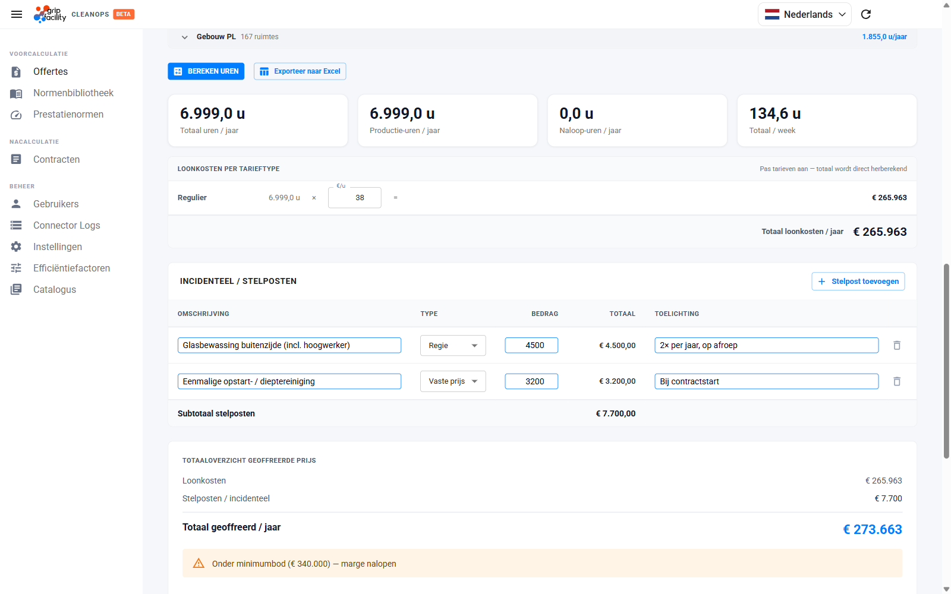The width and height of the screenshot is (951, 594).
Task: Click the BEREKEN UREN button
Action: (206, 71)
